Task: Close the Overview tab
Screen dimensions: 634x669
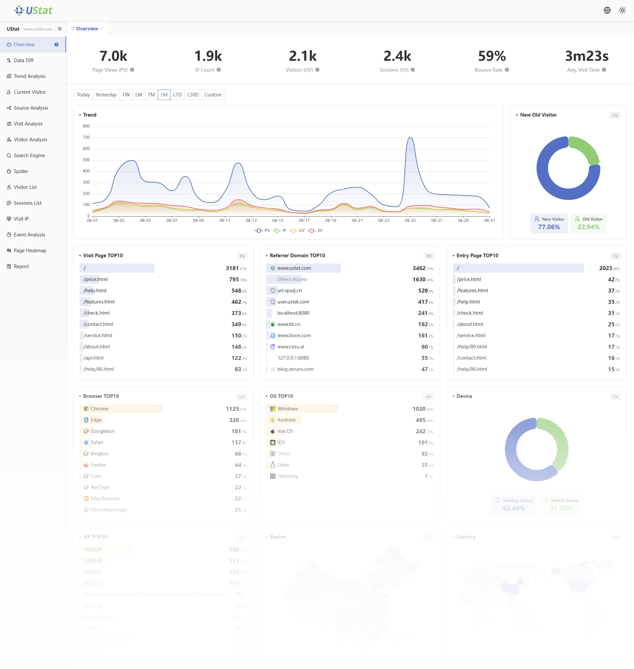Action: (101, 28)
